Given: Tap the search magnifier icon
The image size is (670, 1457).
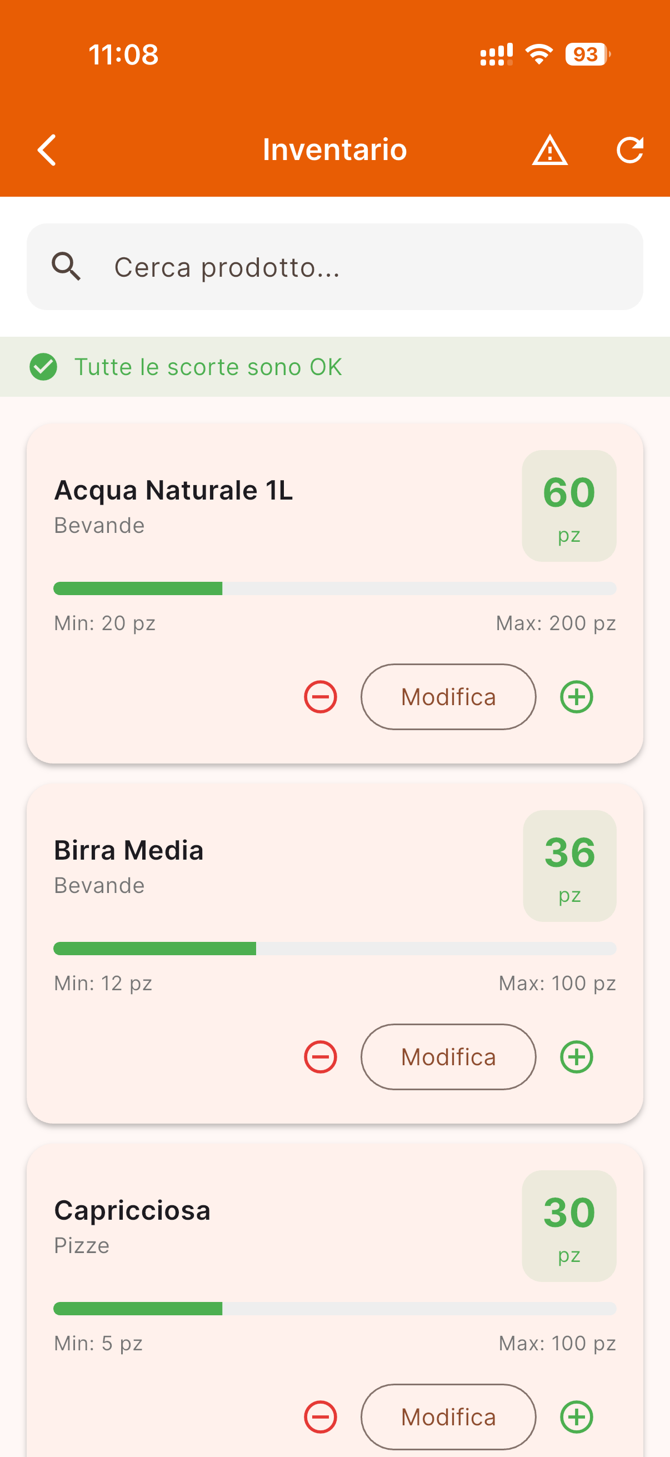Looking at the screenshot, I should 66,266.
